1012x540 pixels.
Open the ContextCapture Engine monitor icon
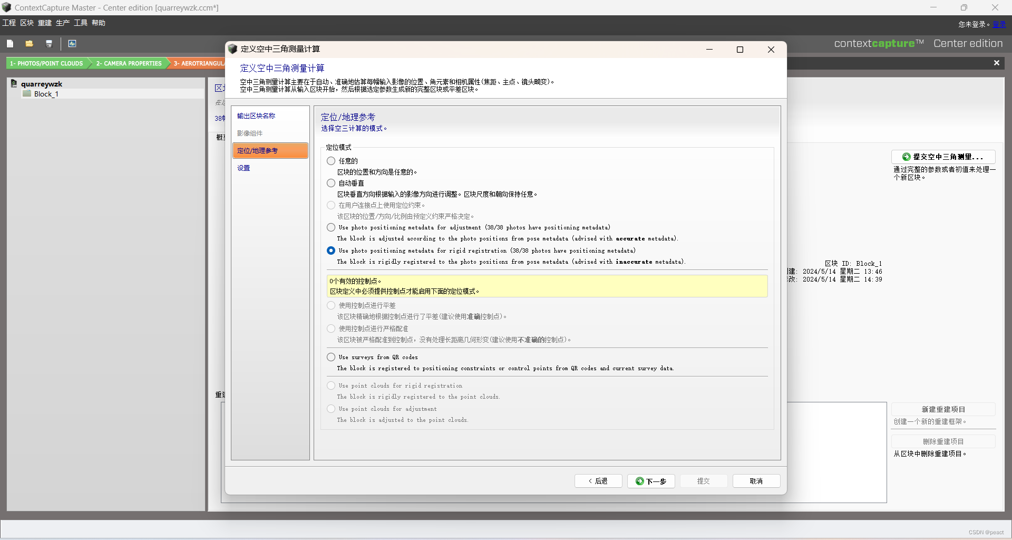(x=72, y=43)
